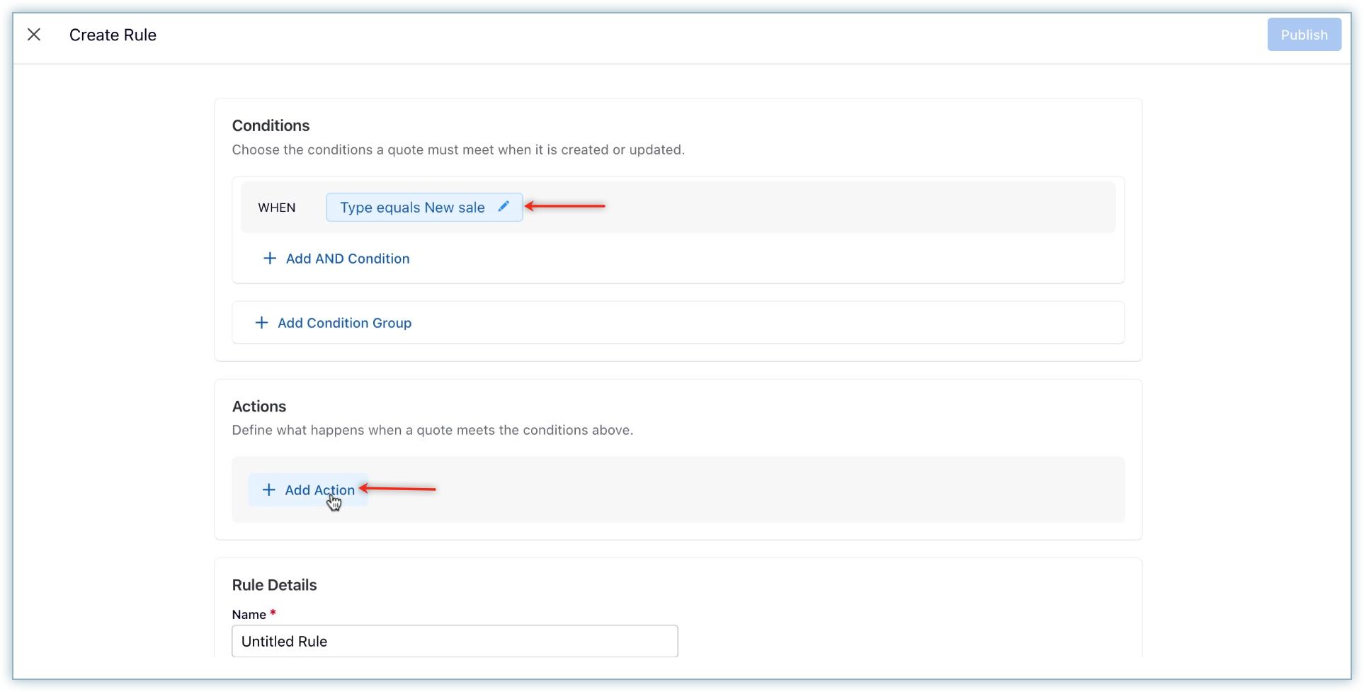
Task: Click the 'Add Condition Group' label
Action: (344, 323)
